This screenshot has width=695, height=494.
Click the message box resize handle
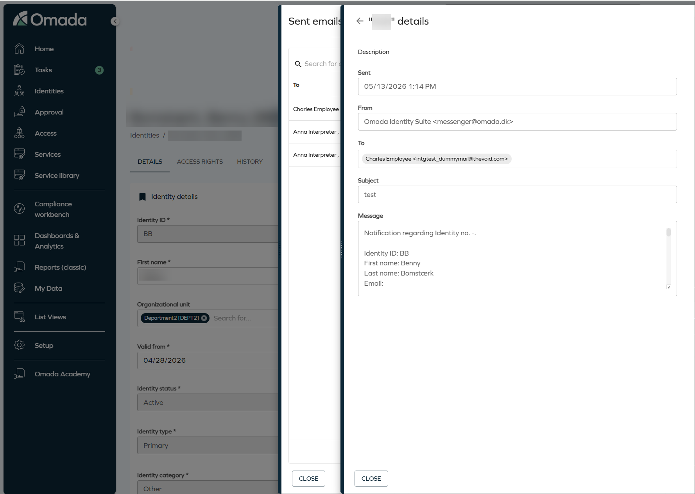tap(669, 287)
